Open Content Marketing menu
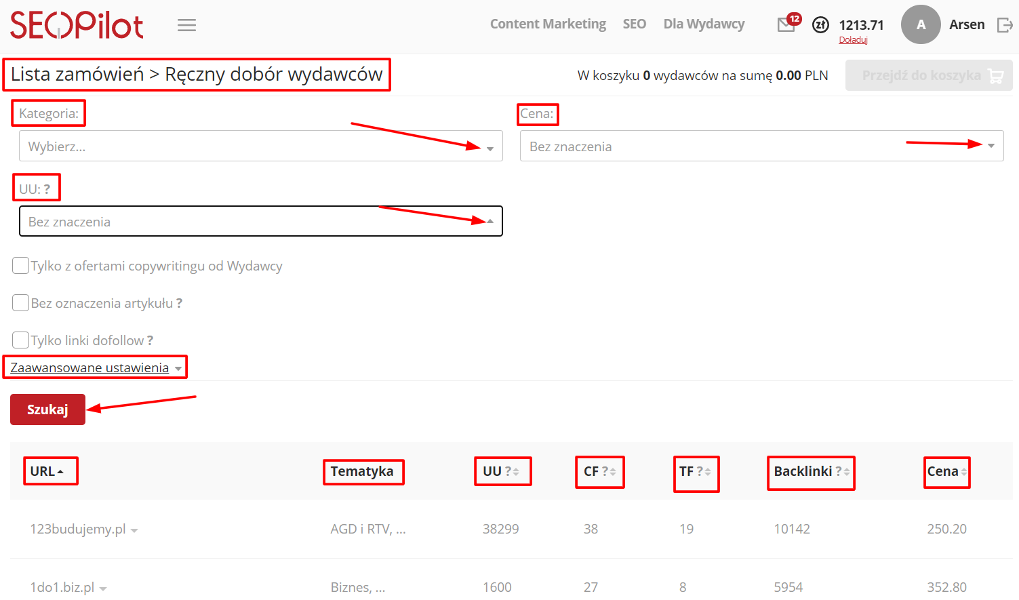Image resolution: width=1019 pixels, height=600 pixels. tap(548, 24)
